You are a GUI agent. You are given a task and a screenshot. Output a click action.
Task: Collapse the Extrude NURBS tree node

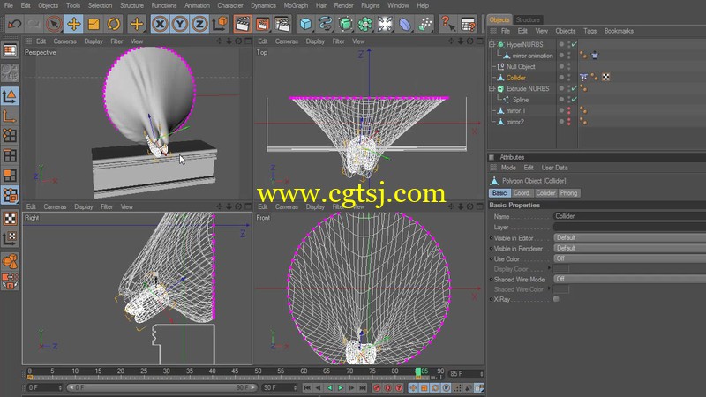point(492,88)
